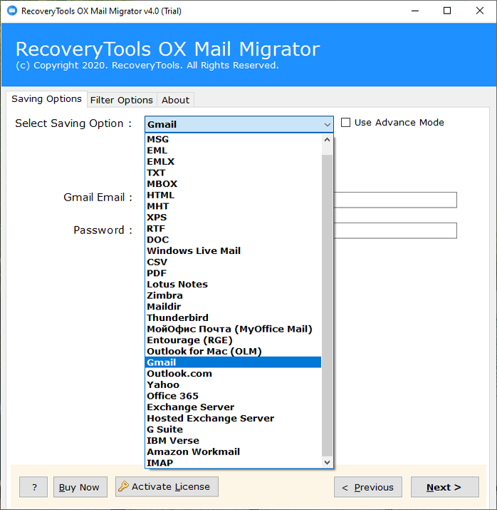Select Windows Live Mail option
The width and height of the screenshot is (497, 510).
pyautogui.click(x=233, y=251)
